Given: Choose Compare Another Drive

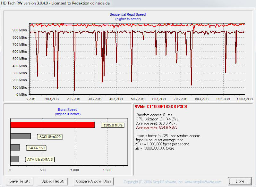Looking at the screenshot, I should point(94,181).
